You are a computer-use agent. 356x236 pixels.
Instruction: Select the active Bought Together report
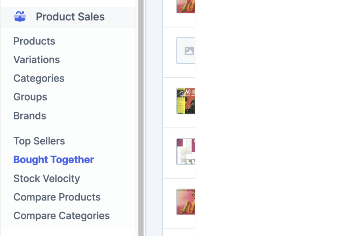53,160
